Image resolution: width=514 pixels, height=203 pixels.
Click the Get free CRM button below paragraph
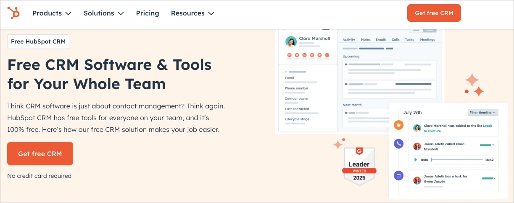(x=40, y=154)
